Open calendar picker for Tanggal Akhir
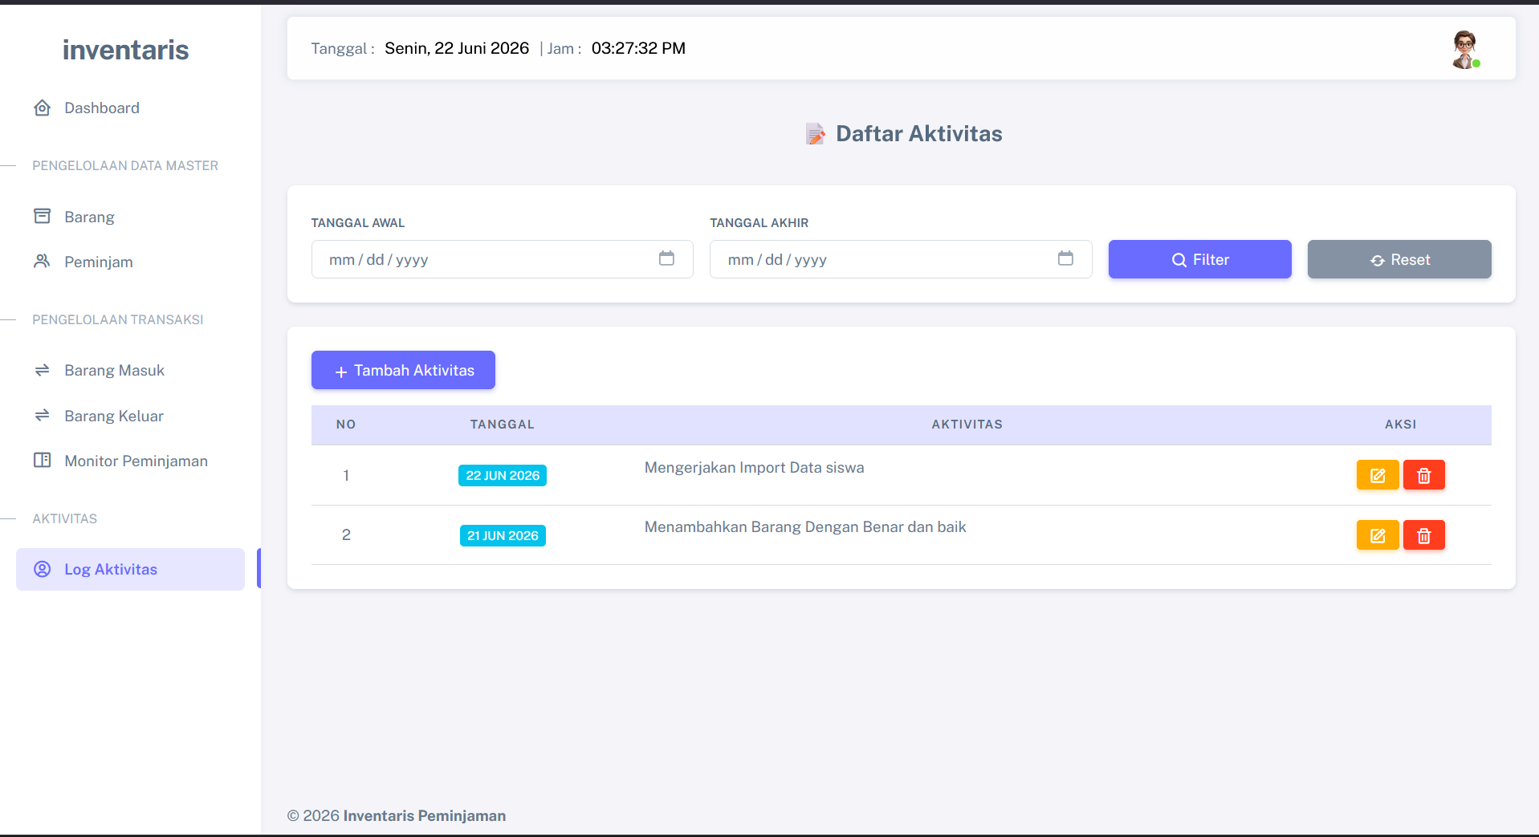This screenshot has width=1539, height=837. coord(1065,258)
